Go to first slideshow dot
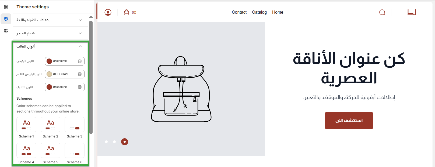Screen dimensions: 435x167 coord(106,142)
